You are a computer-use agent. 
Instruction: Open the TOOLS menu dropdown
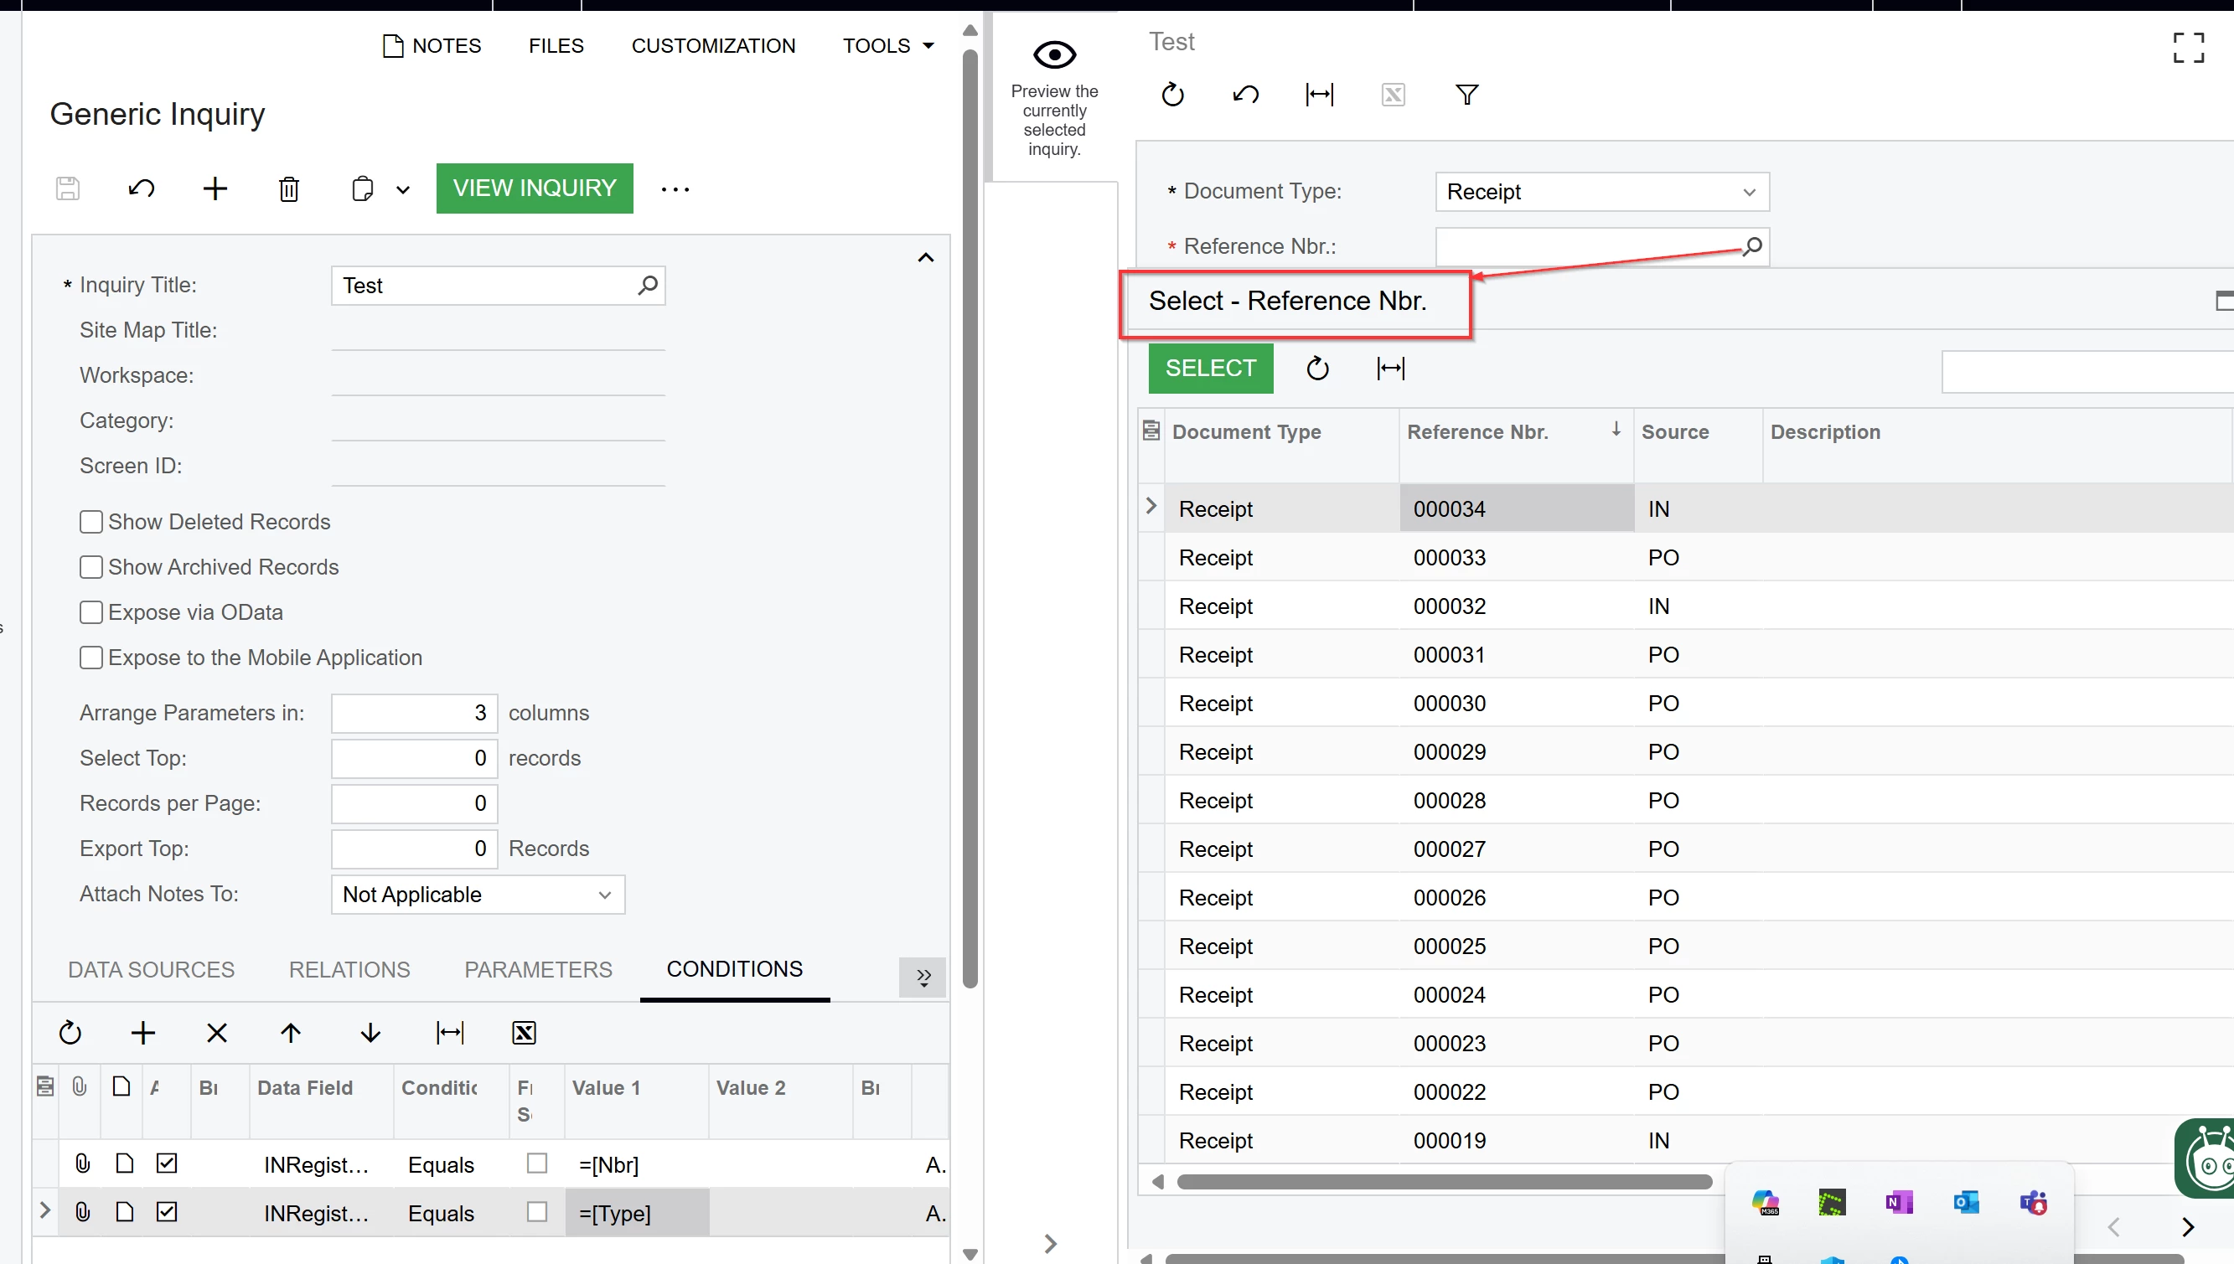887,45
